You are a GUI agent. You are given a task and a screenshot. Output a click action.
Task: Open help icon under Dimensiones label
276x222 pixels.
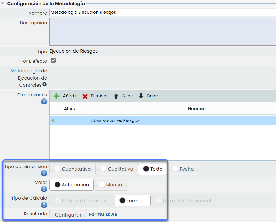44,102
